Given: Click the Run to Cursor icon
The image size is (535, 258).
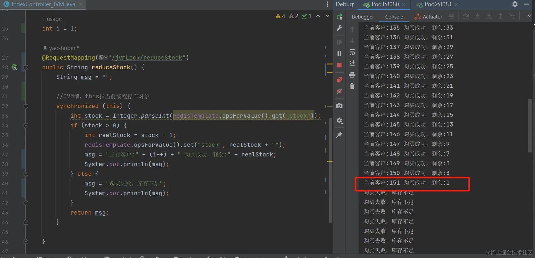Looking at the screenshot, I should pyautogui.click(x=512, y=16).
